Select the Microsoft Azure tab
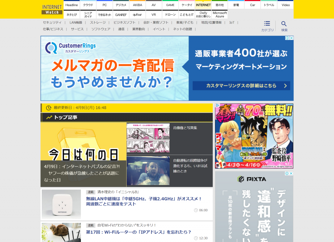The image size is (334, 242). pos(220,14)
